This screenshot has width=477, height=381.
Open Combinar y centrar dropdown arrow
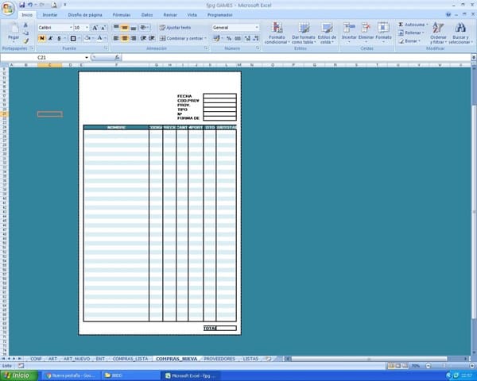pos(205,38)
